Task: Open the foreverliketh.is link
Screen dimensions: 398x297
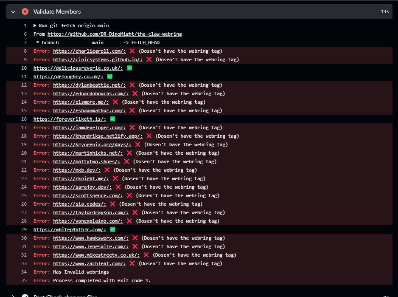Action: (70, 119)
